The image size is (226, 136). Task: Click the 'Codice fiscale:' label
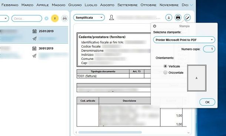[91, 47]
